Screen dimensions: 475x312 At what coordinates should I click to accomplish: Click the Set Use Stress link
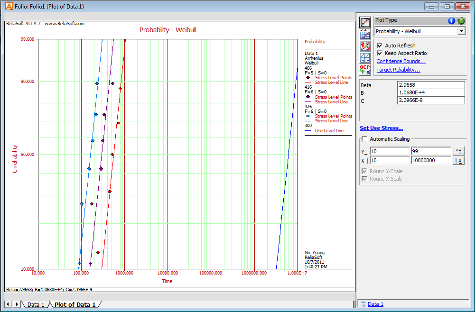pyautogui.click(x=381, y=128)
